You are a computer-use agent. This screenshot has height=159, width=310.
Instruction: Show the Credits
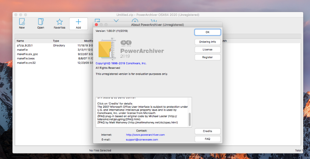click(208, 131)
